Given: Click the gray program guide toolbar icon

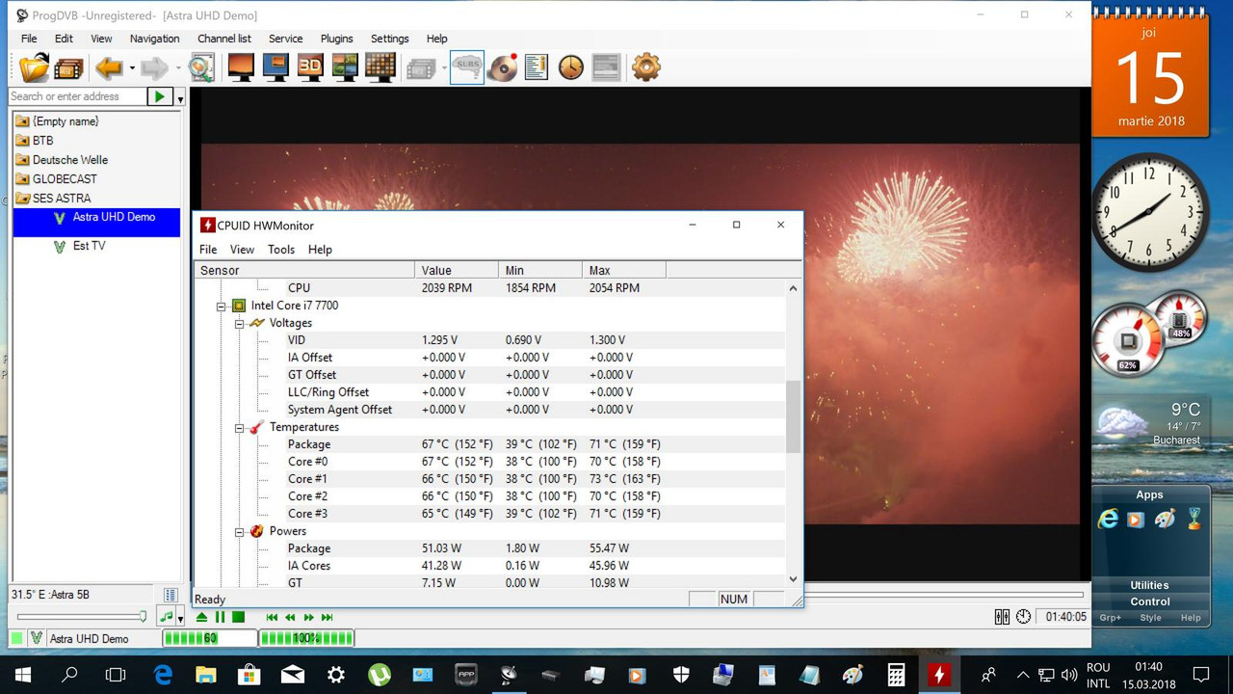Looking at the screenshot, I should click(x=606, y=67).
